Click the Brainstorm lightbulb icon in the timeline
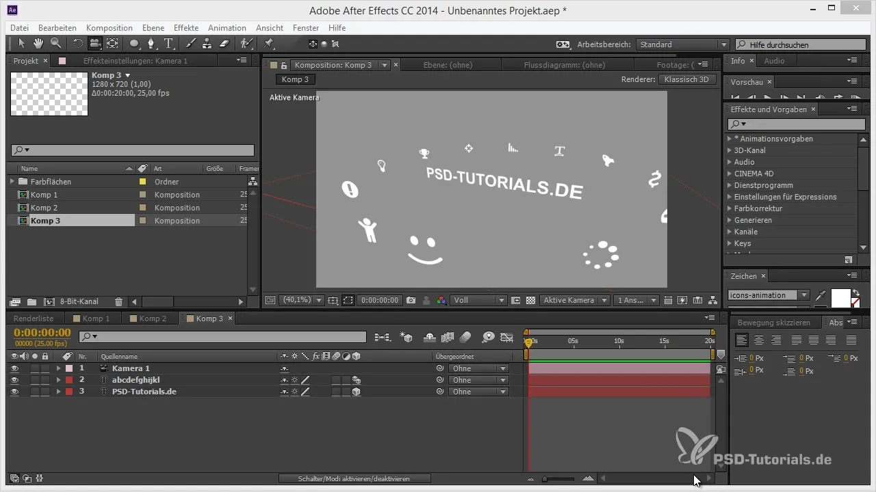This screenshot has height=492, width=876. pyautogui.click(x=489, y=337)
